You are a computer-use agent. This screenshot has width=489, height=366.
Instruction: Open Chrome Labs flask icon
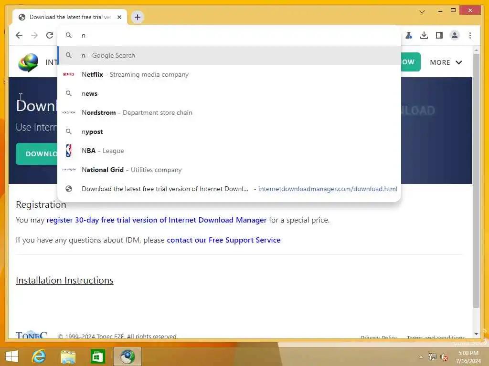click(409, 35)
